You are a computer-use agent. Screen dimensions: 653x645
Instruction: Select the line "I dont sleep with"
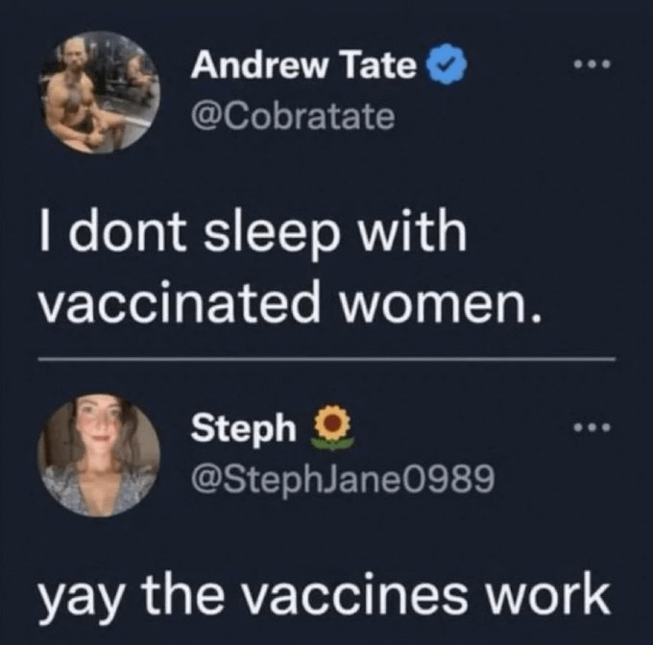click(251, 236)
